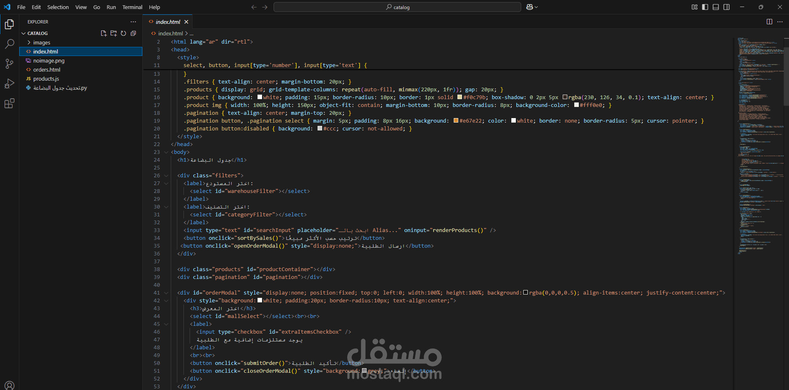Open the Search view in activity bar
Image resolution: width=789 pixels, height=390 pixels.
tap(9, 44)
